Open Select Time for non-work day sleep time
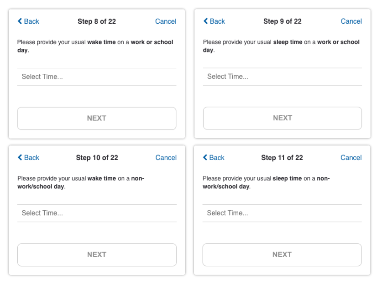 pos(282,213)
